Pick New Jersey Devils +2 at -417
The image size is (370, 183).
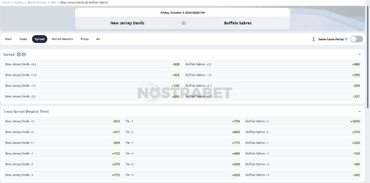[x=63, y=132]
